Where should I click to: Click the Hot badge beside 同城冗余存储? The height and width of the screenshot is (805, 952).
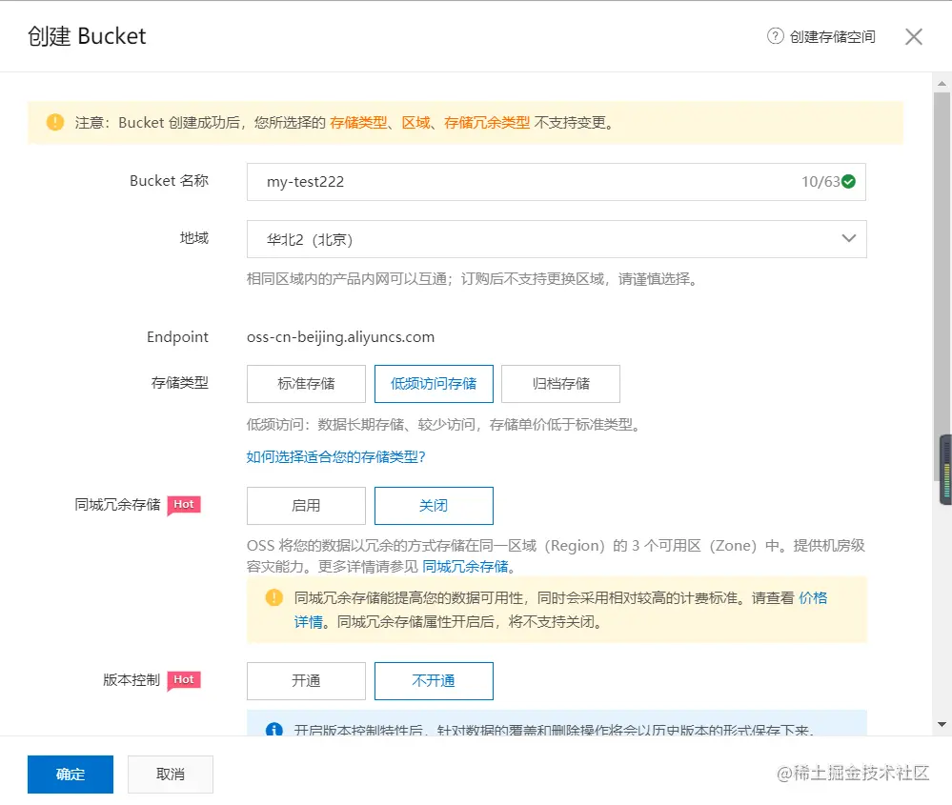tap(183, 505)
